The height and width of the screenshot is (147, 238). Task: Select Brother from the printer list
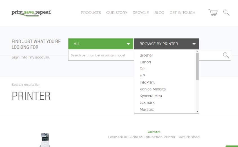coord(146,55)
